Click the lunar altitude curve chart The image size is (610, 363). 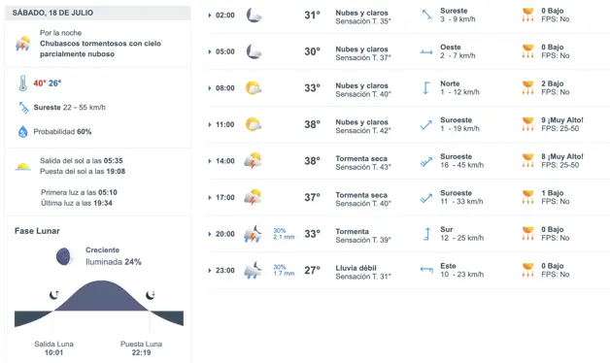(99, 304)
